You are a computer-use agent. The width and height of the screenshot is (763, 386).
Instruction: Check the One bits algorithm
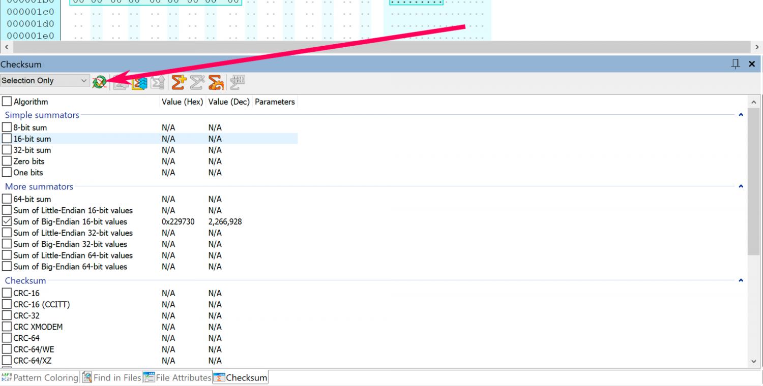coord(7,172)
